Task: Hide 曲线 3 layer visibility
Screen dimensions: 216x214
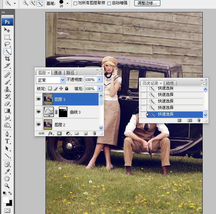Action: pyautogui.click(x=39, y=112)
